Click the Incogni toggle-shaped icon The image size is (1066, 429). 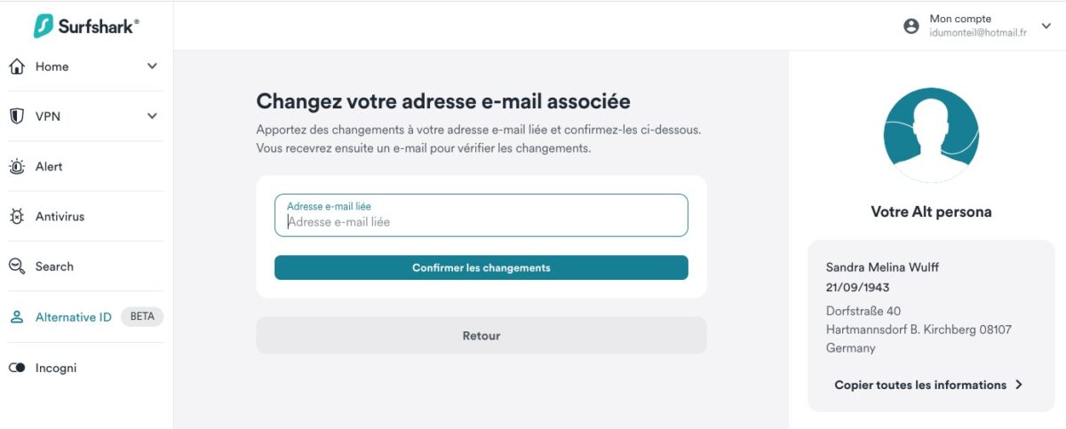[16, 368]
